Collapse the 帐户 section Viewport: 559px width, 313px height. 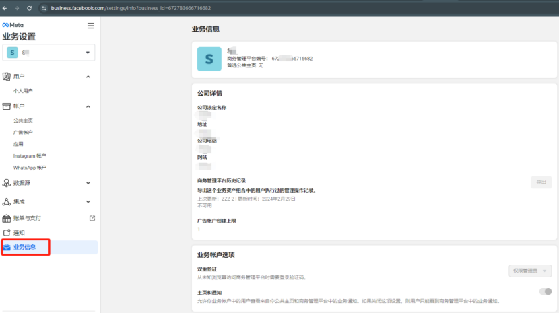[x=88, y=106]
